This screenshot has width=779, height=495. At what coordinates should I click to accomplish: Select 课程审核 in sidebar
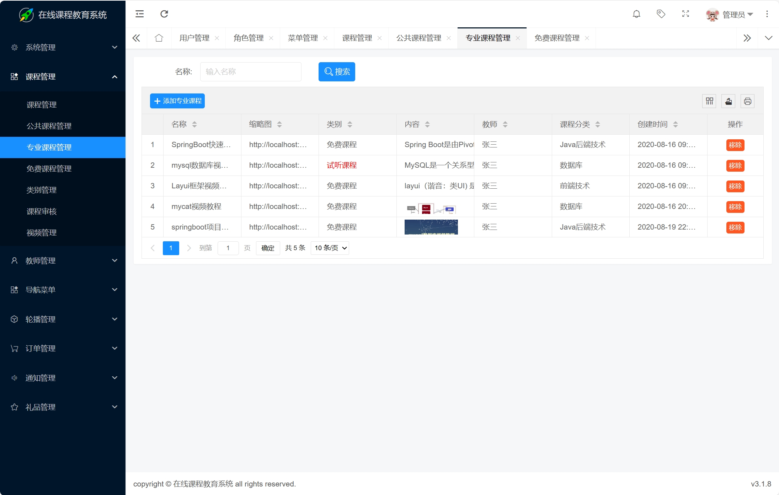[x=42, y=211]
